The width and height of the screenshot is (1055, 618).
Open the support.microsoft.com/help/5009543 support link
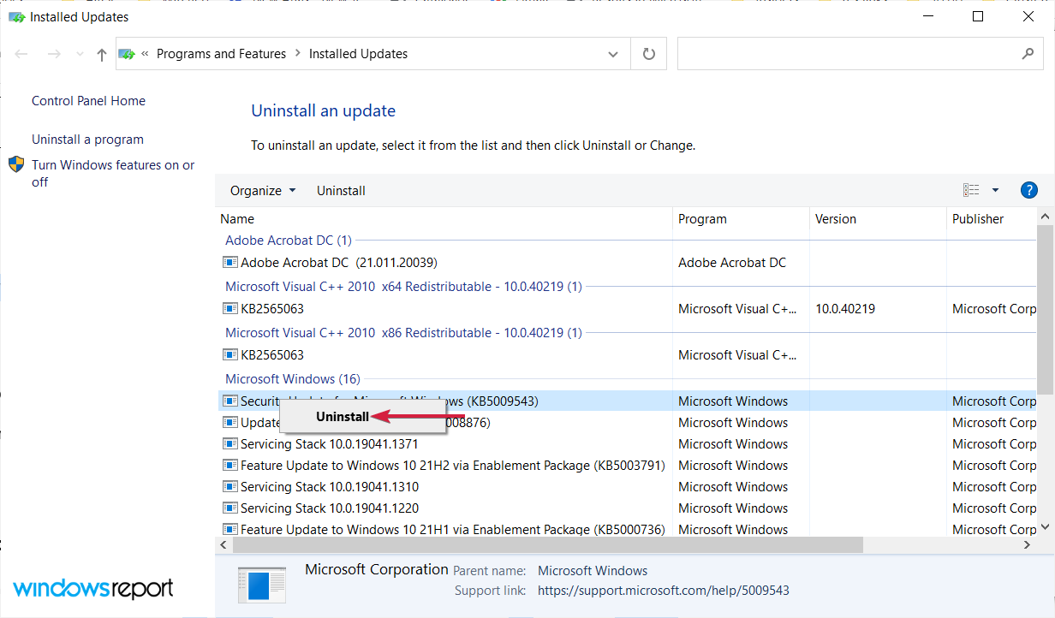coord(664,590)
